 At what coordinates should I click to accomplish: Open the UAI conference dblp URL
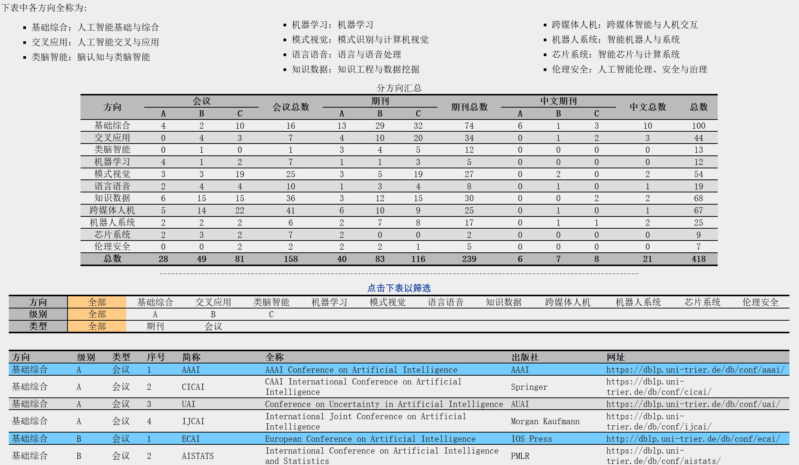[x=693, y=404]
